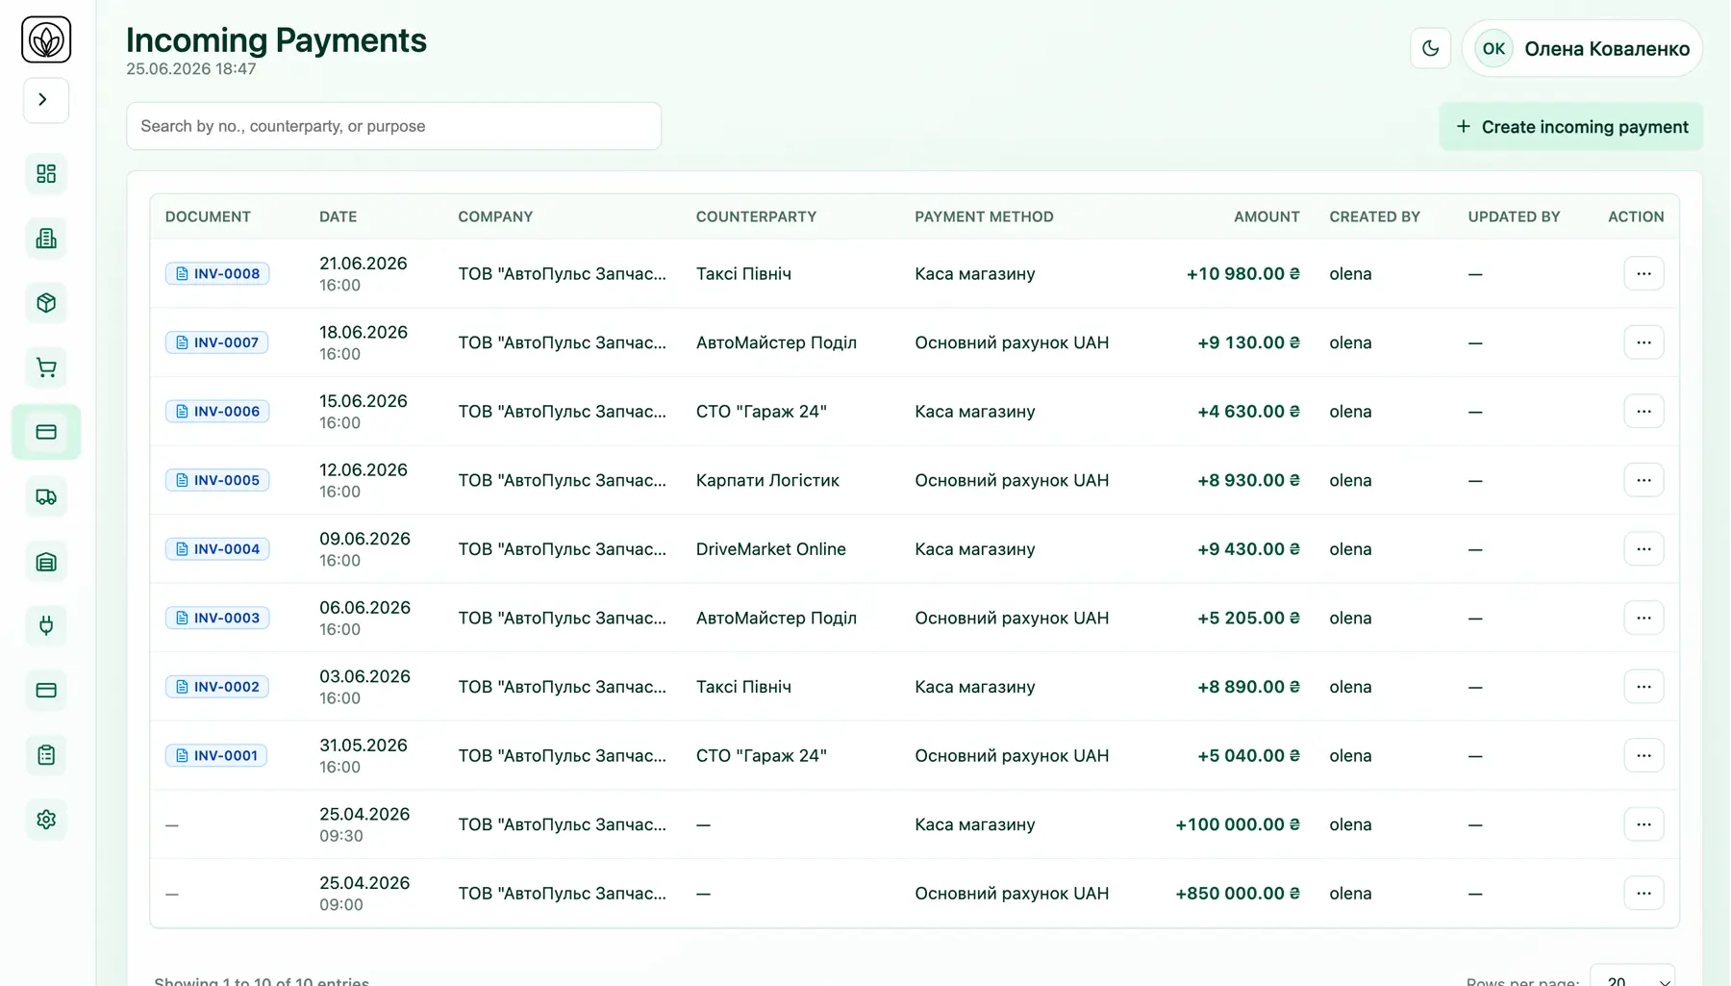Screen dimensions: 1731x986
Task: Click the DATE column header
Action: 338,216
